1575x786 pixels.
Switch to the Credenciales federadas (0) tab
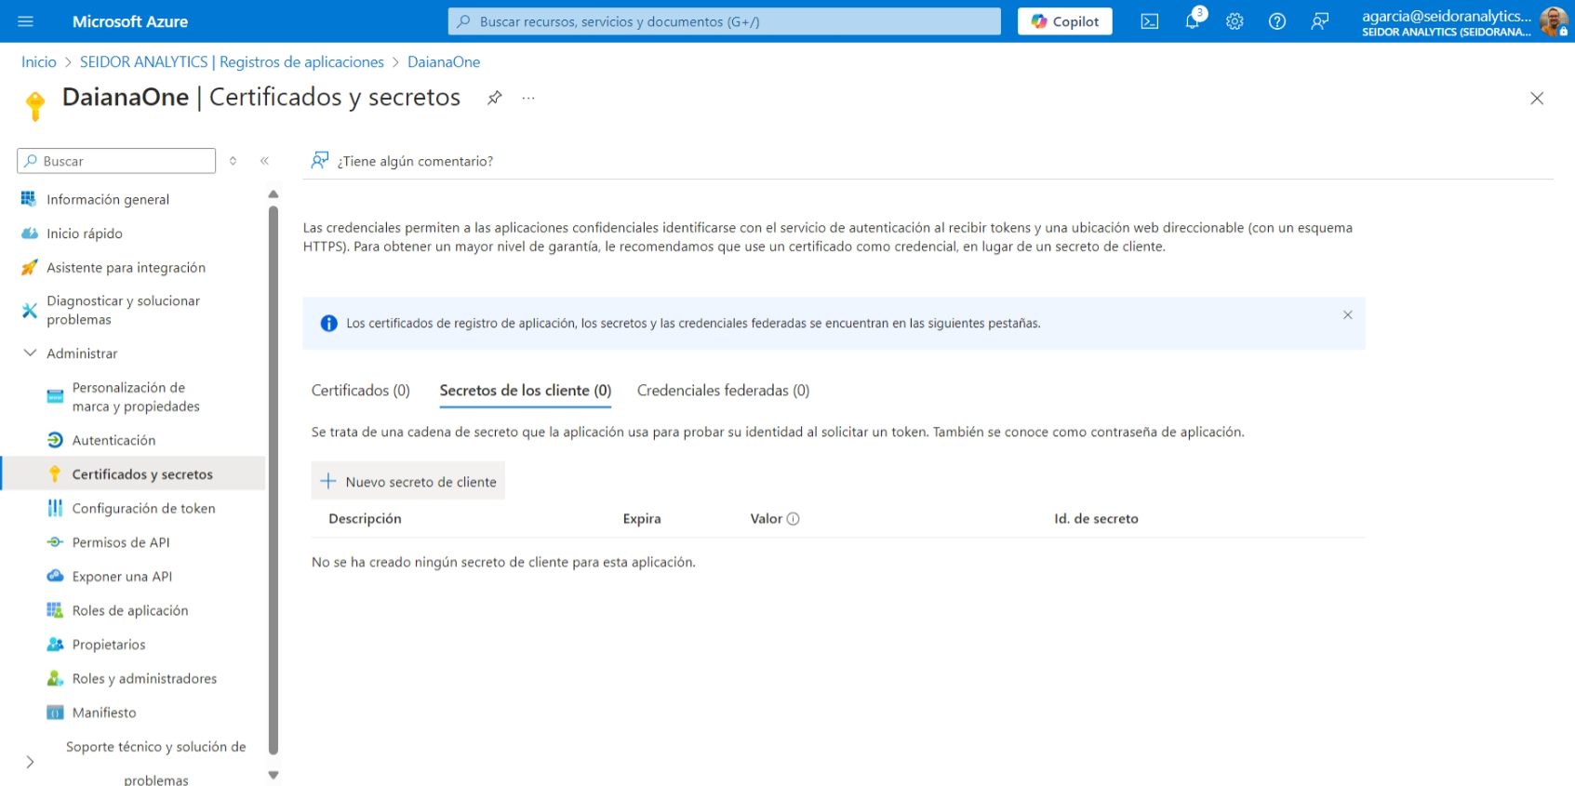click(x=723, y=391)
